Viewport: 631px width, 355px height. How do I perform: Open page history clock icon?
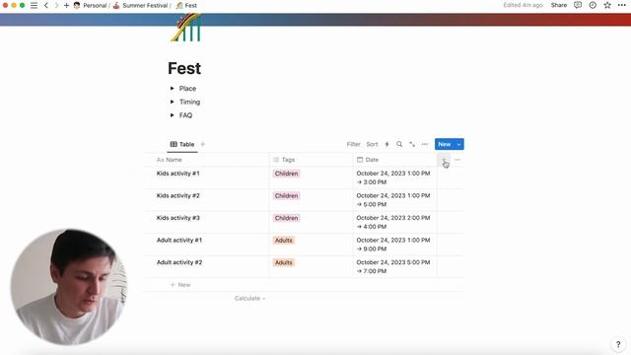tap(593, 5)
